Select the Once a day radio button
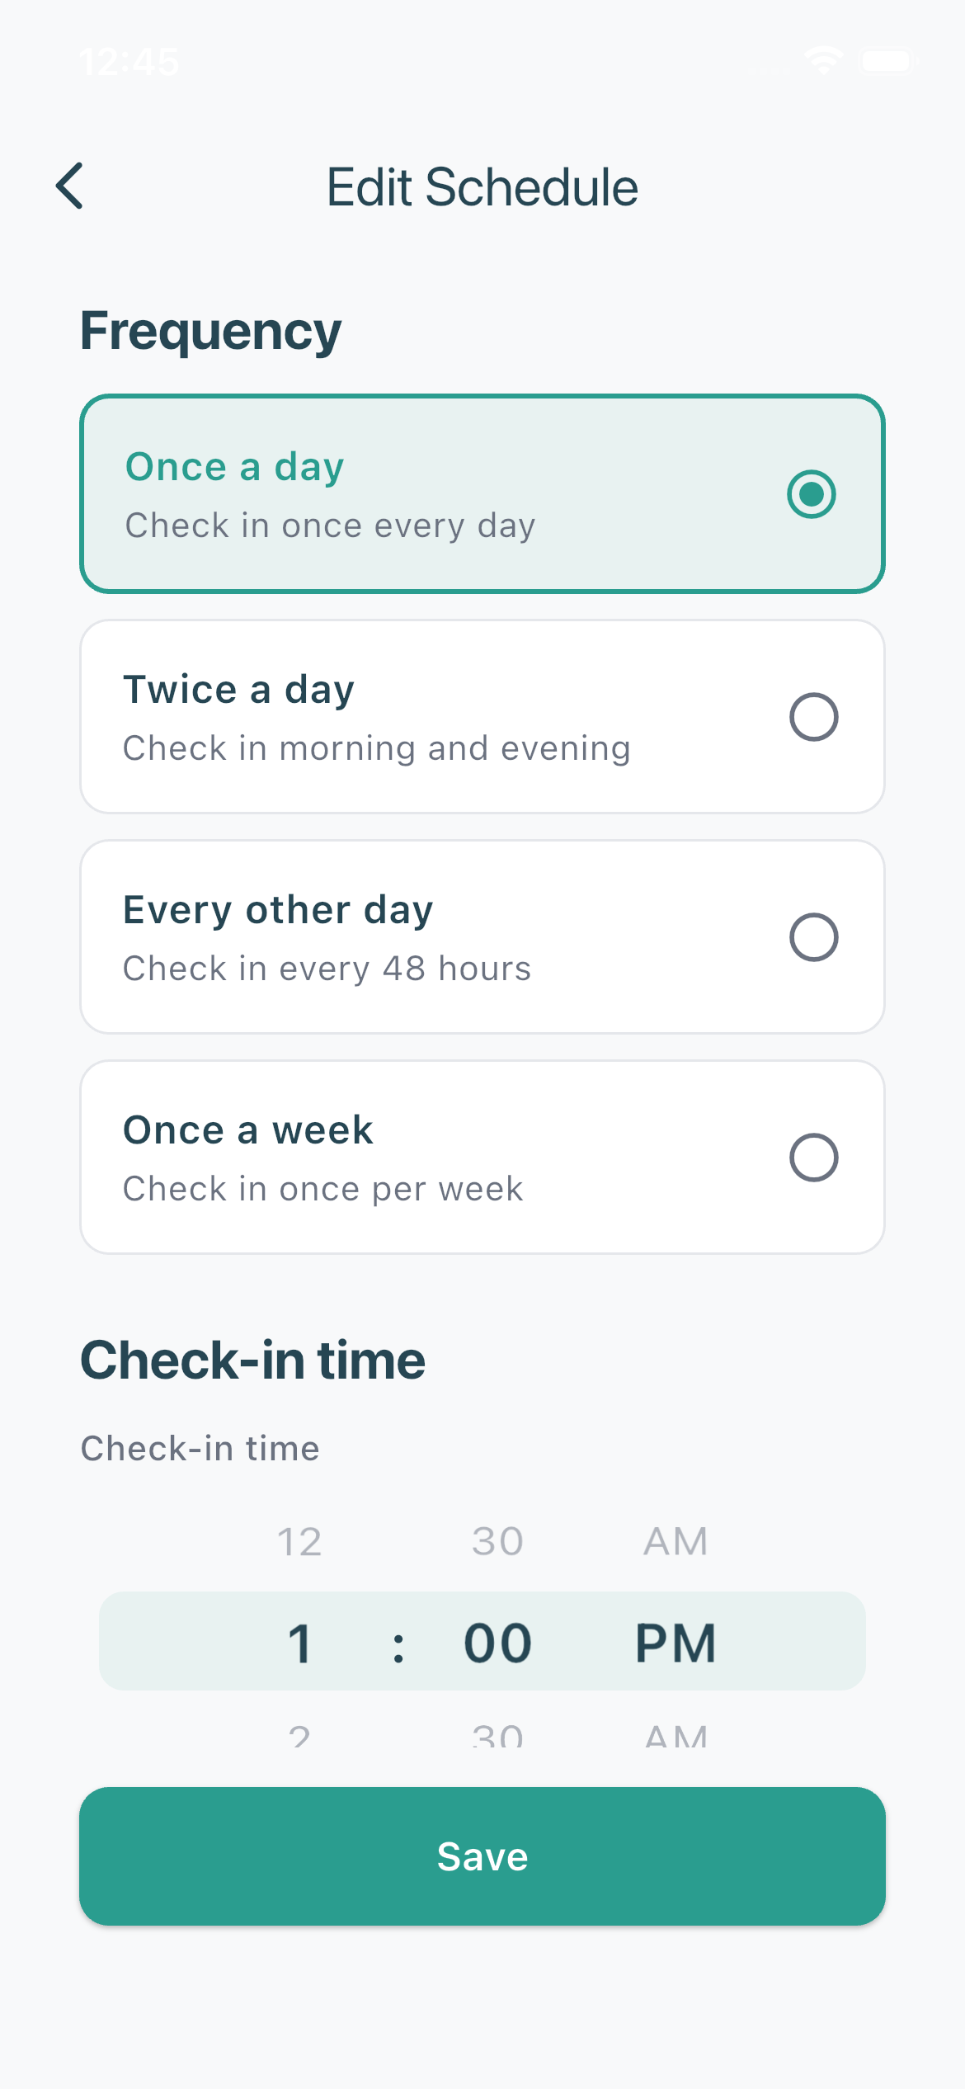 (812, 494)
